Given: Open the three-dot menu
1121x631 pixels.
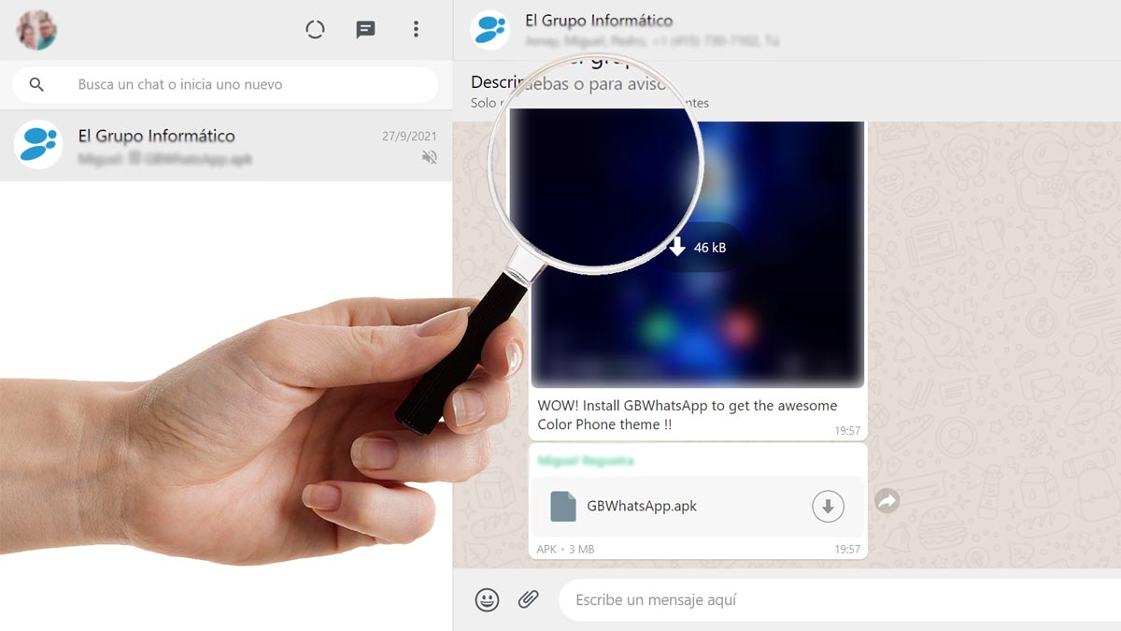Looking at the screenshot, I should coord(416,30).
